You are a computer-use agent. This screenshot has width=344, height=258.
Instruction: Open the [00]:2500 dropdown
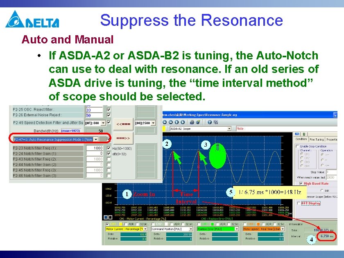(x=153, y=123)
